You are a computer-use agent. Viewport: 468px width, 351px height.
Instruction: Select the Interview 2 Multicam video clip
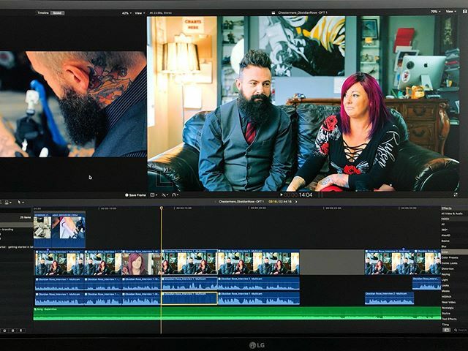tap(389, 263)
